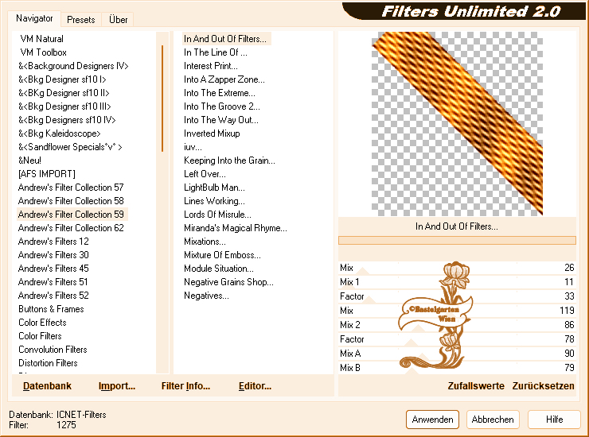589x437 pixels.
Task: Choose In The Line Of ... filter
Action: [216, 52]
